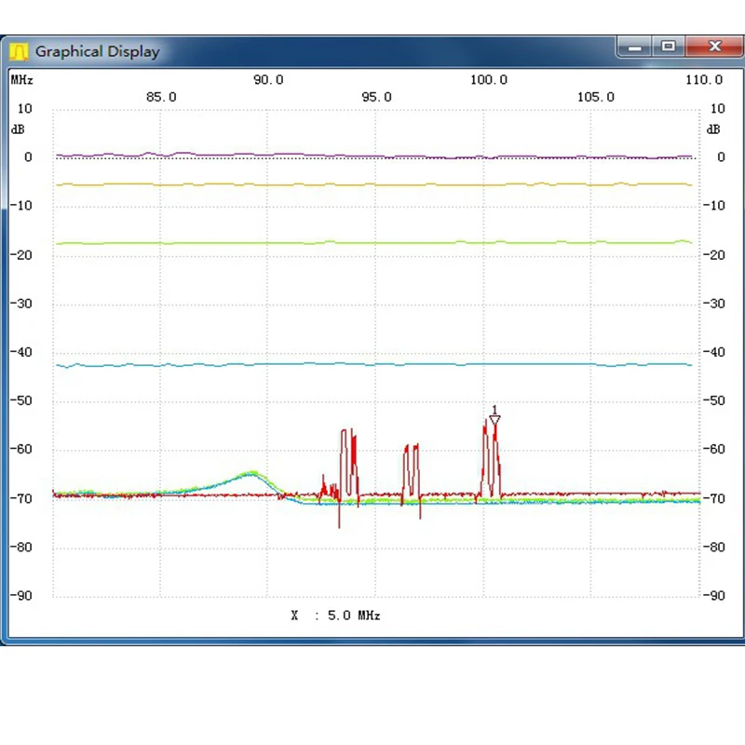Image resolution: width=745 pixels, height=745 pixels.
Task: Click the 110.0 frequency axis label
Action: point(704,80)
